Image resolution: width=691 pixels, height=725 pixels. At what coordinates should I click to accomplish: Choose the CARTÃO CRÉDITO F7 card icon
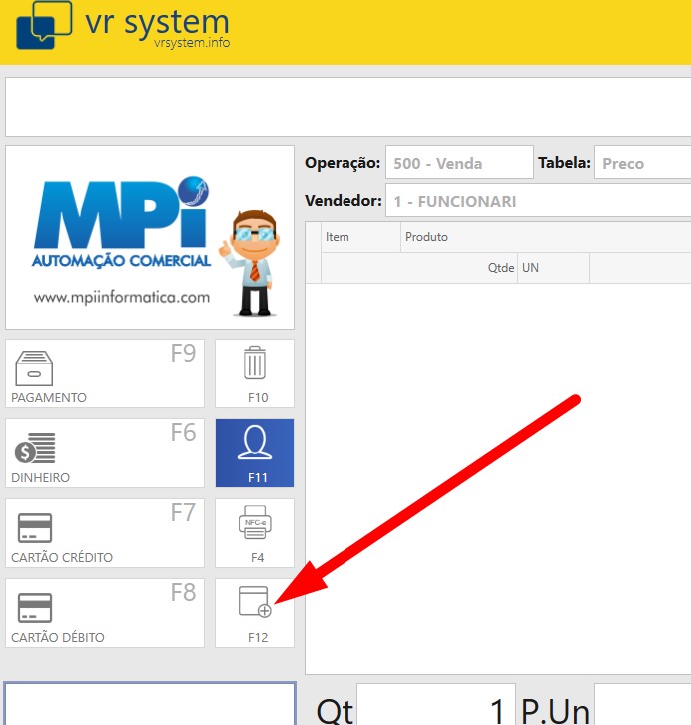coord(35,528)
